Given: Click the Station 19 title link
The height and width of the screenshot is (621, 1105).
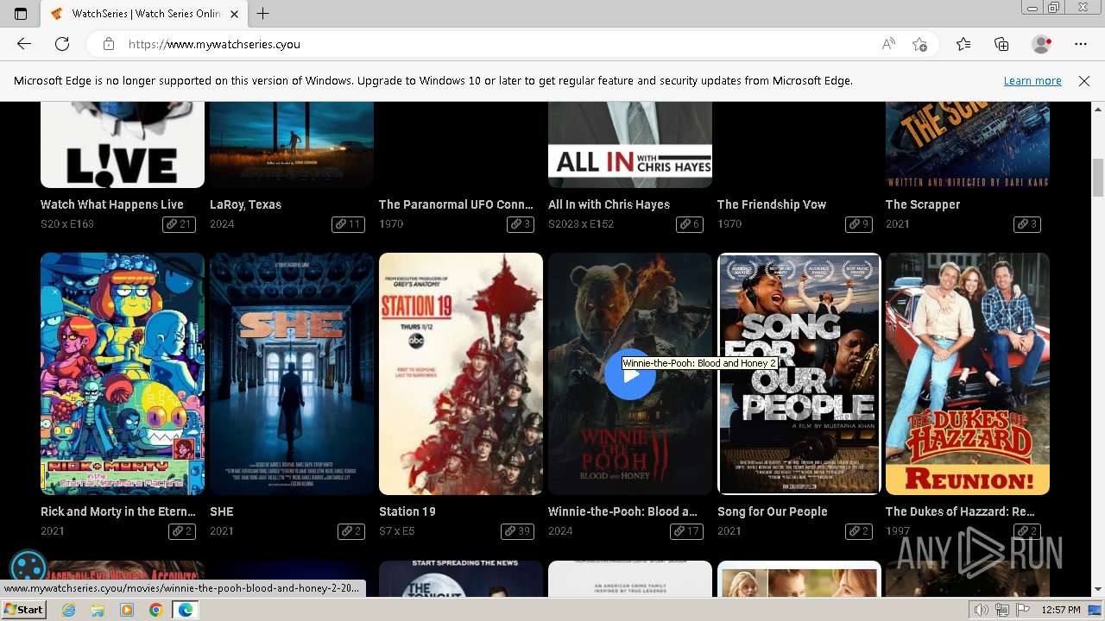Looking at the screenshot, I should (x=407, y=511).
